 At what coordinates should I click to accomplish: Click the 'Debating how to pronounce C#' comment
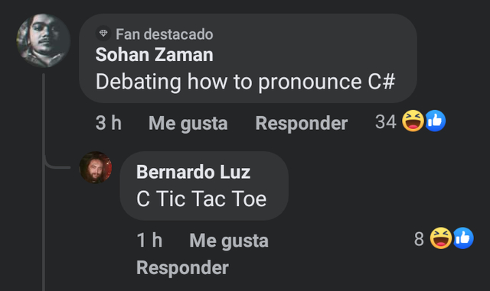(245, 82)
